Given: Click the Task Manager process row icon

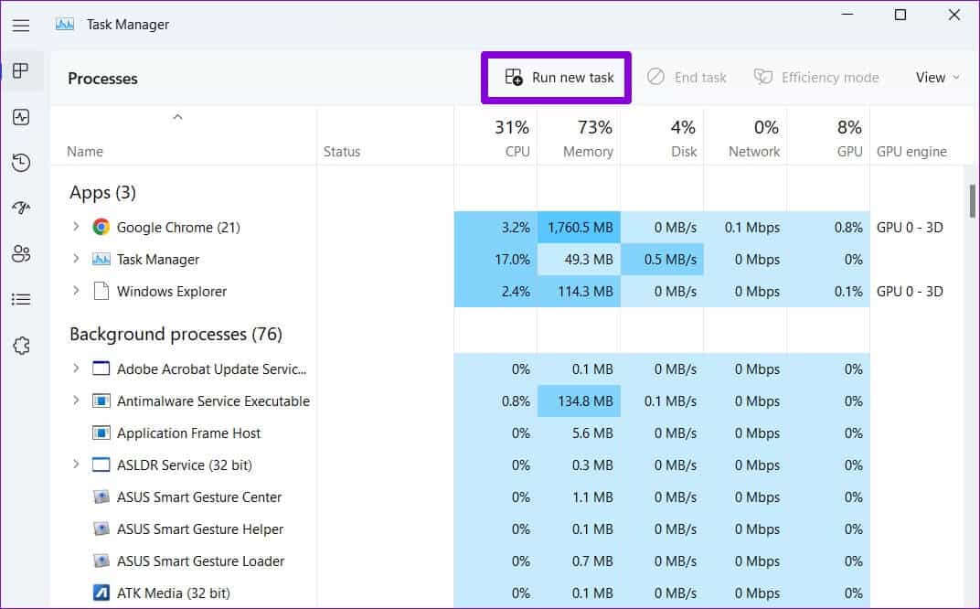Looking at the screenshot, I should coord(101,259).
